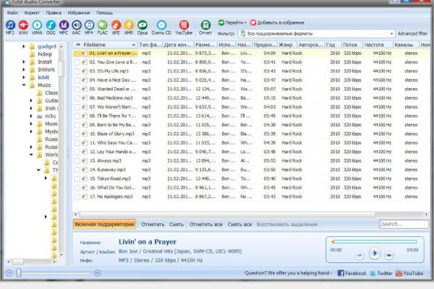Open the Правка menu

pyautogui.click(x=54, y=13)
